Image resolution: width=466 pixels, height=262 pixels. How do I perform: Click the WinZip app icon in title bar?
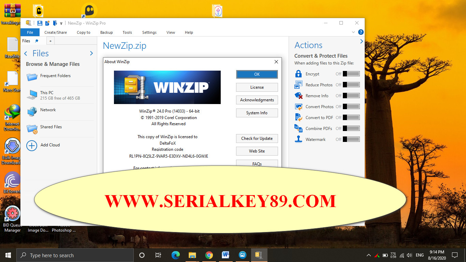29,23
